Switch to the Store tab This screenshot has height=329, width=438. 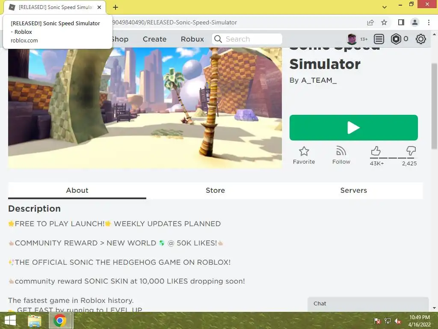click(216, 190)
